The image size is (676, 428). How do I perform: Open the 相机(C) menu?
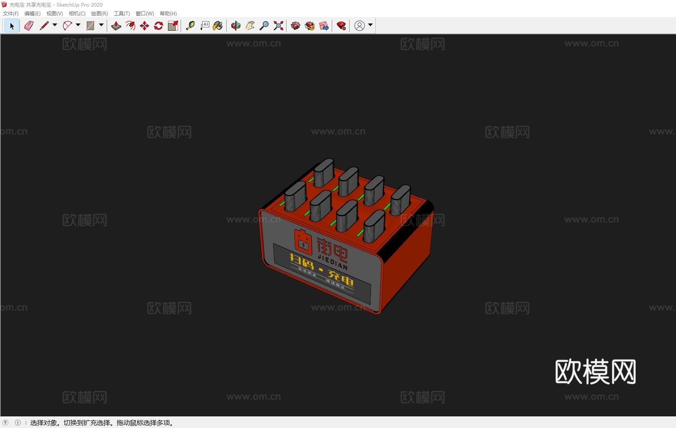(x=77, y=14)
